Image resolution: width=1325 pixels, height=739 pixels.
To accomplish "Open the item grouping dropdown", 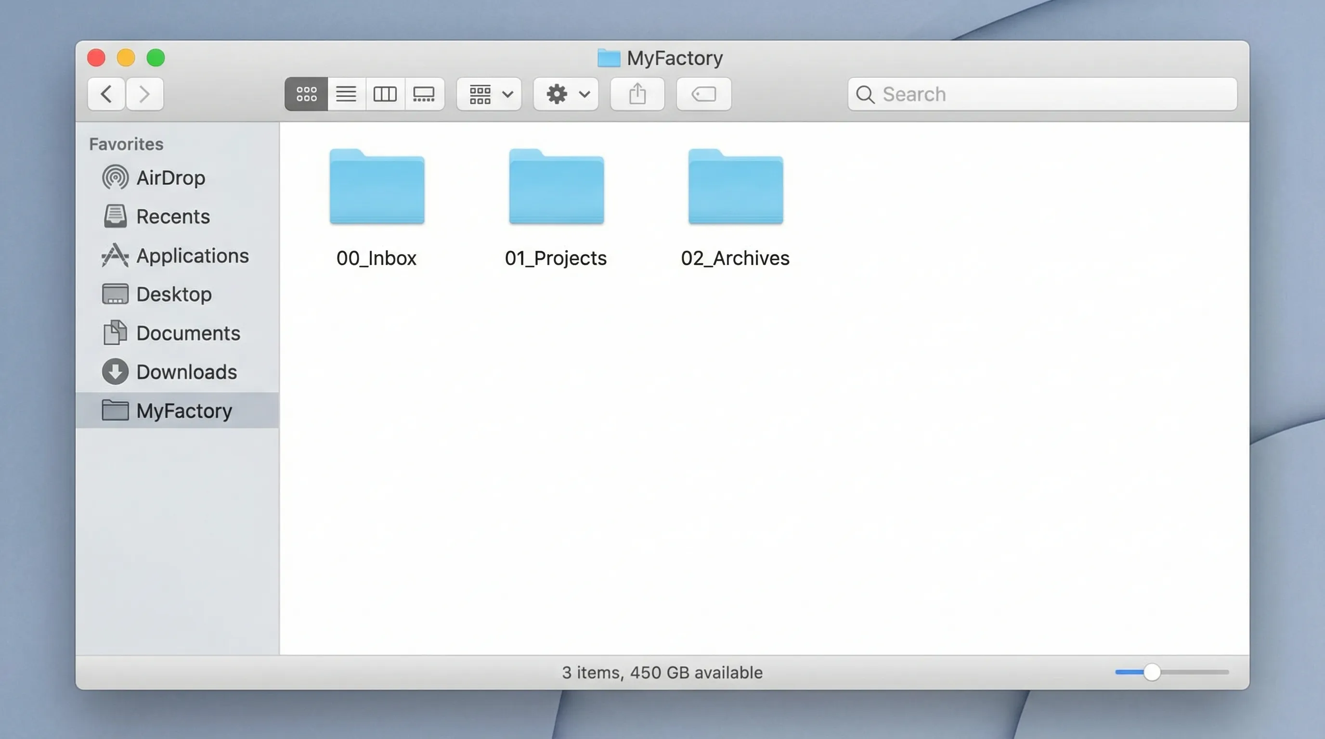I will 488,94.
